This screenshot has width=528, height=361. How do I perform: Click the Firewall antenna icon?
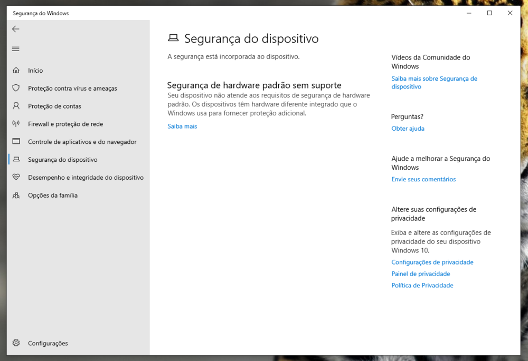[x=16, y=124]
